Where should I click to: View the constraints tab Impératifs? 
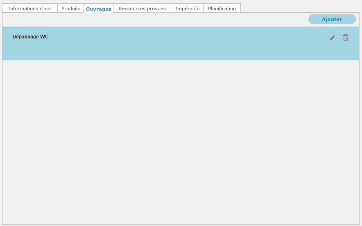(x=187, y=9)
